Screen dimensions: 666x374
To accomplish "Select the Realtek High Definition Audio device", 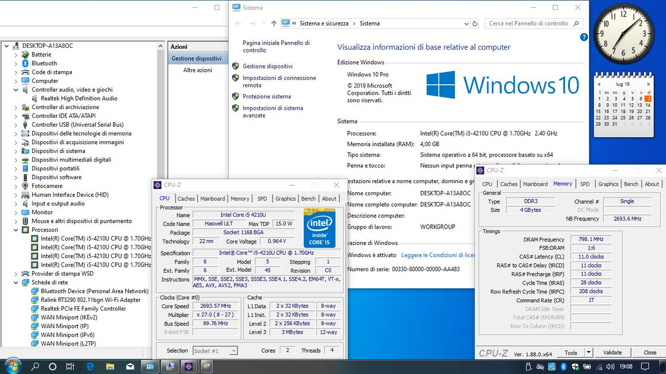I will (79, 98).
